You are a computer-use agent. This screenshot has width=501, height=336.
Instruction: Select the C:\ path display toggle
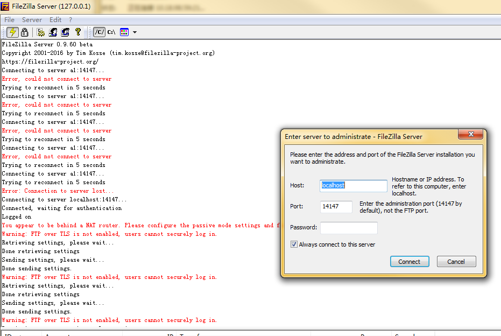tap(111, 32)
